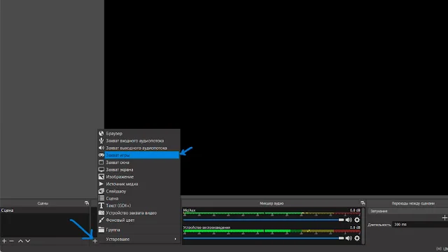Add a Группа from the menu
The height and width of the screenshot is (252, 448).
tap(139, 230)
